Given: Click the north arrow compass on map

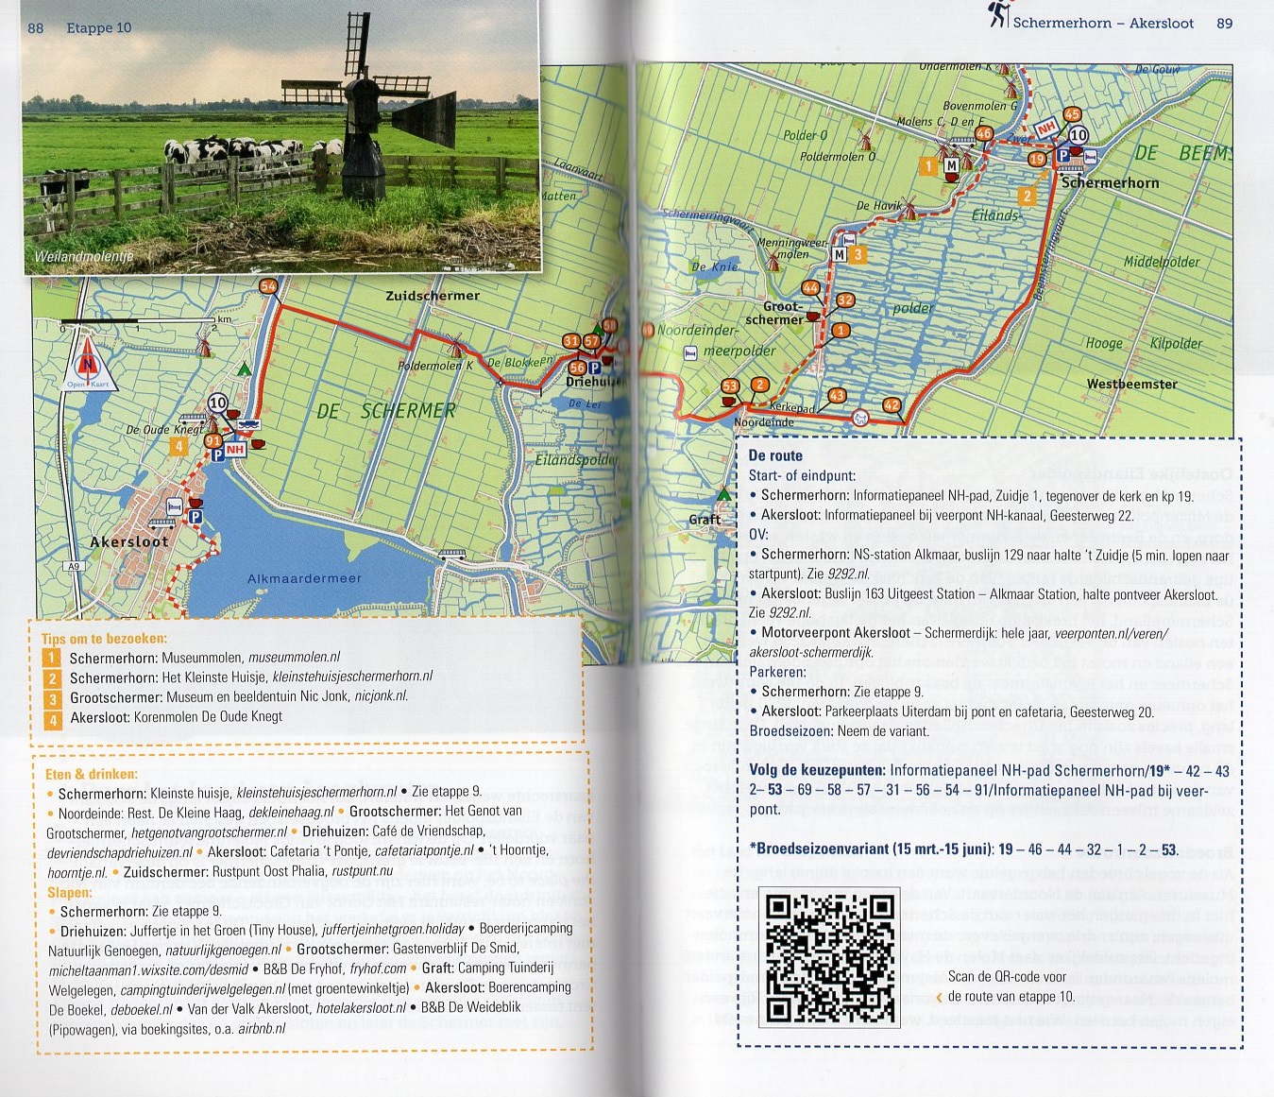Looking at the screenshot, I should [x=88, y=365].
